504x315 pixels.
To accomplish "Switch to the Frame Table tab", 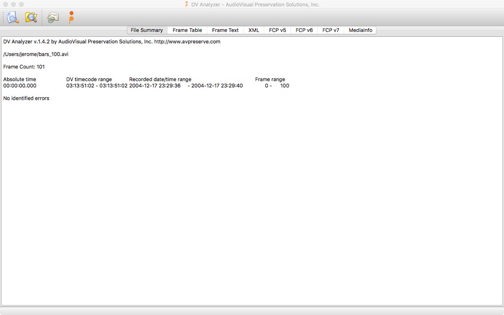I will pyautogui.click(x=187, y=30).
